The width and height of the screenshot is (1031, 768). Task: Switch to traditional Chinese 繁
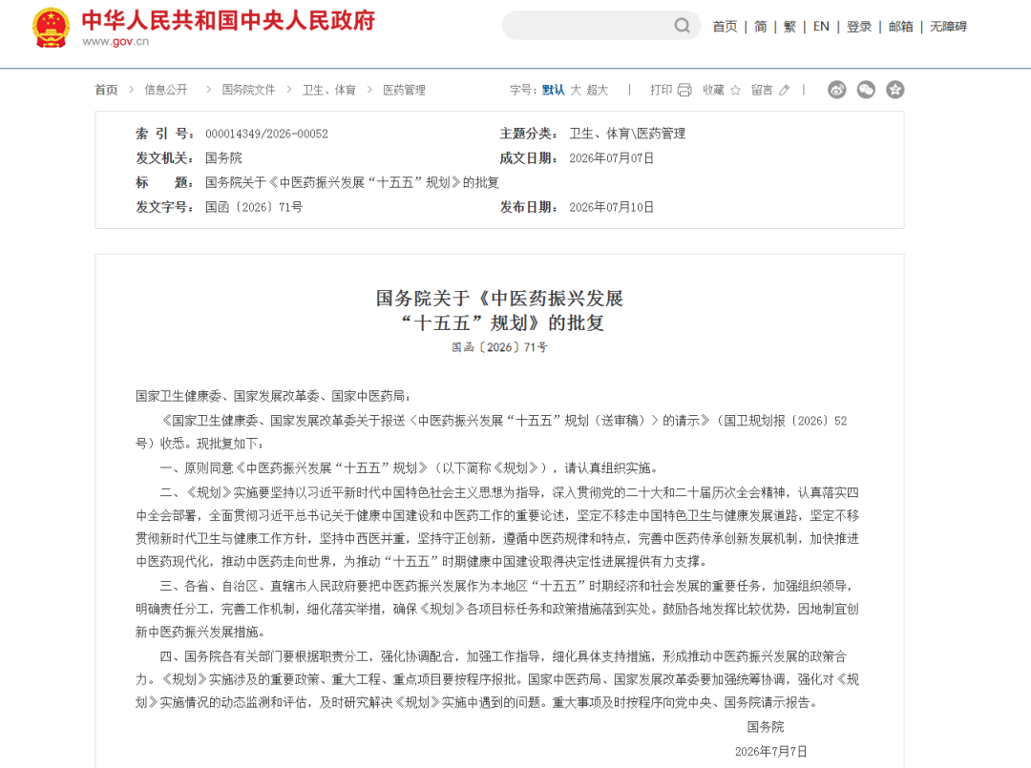789,27
